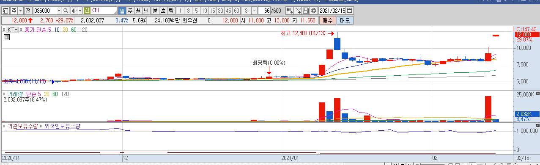
Task: Click the 2020/11 date axis label
Action: click(x=11, y=157)
